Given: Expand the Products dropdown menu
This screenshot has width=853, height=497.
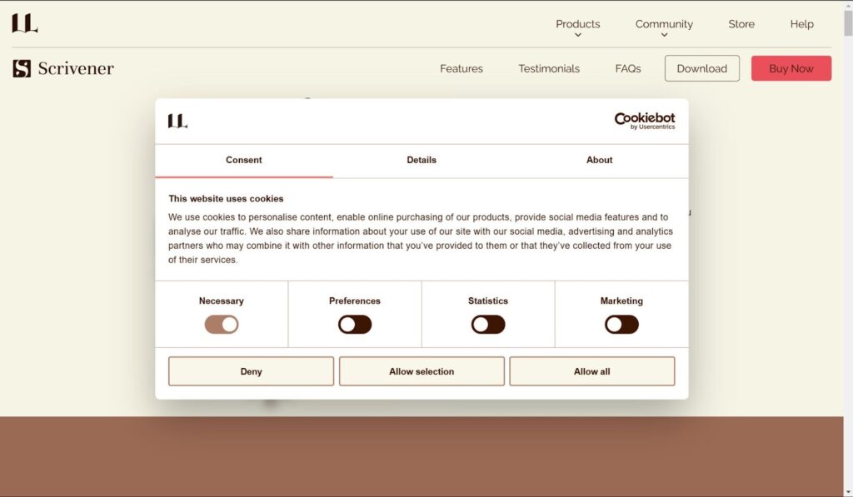Looking at the screenshot, I should 577,25.
